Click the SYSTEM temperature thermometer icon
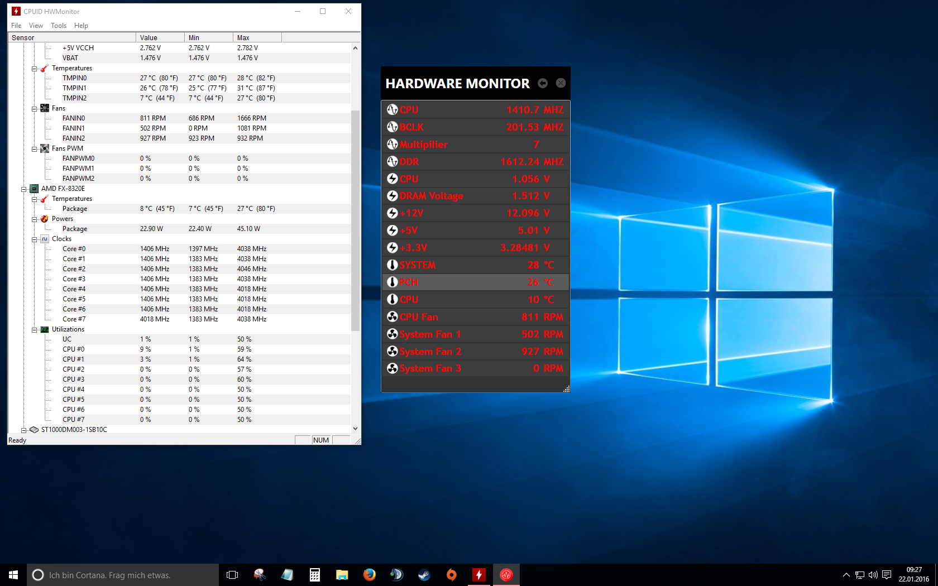The image size is (938, 586). pyautogui.click(x=393, y=265)
